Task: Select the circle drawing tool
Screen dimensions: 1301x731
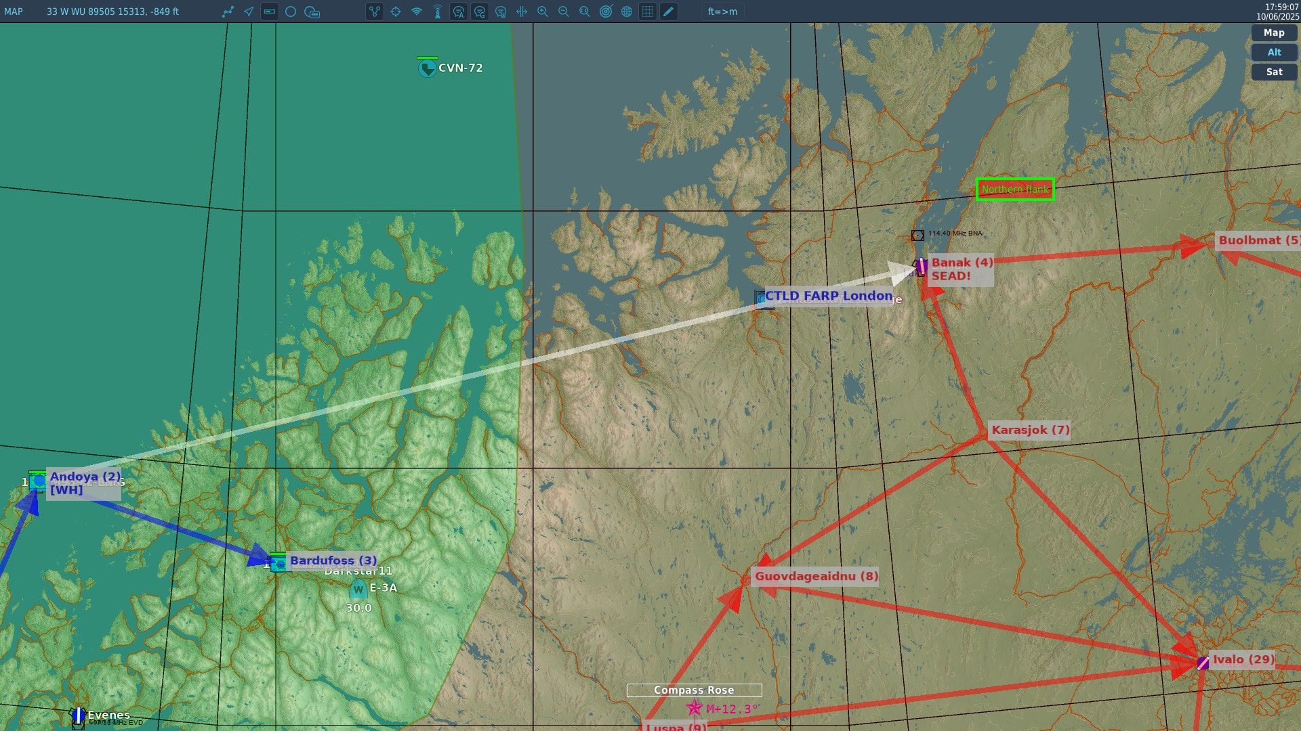Action: (x=291, y=12)
